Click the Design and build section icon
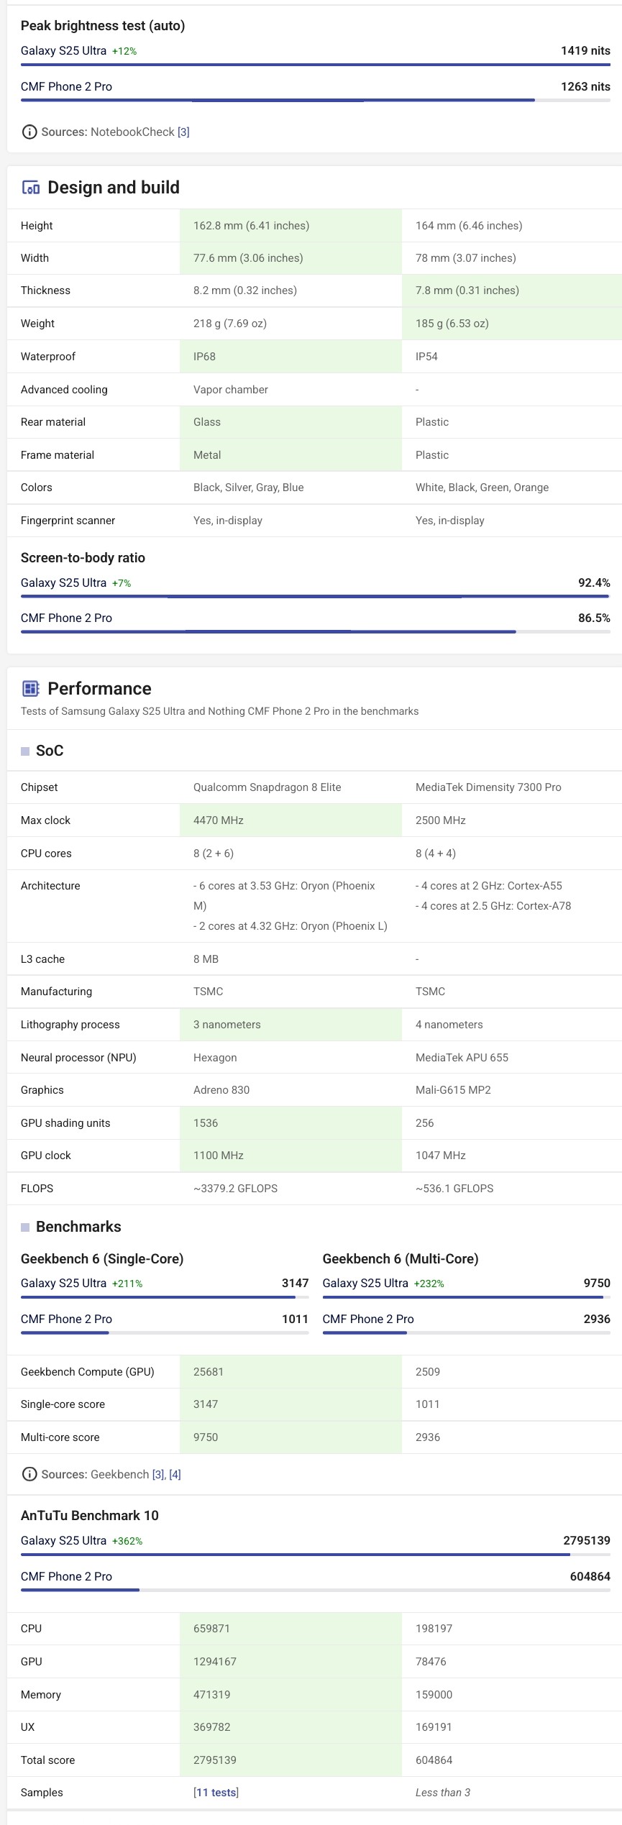The width and height of the screenshot is (622, 1825). coord(31,188)
